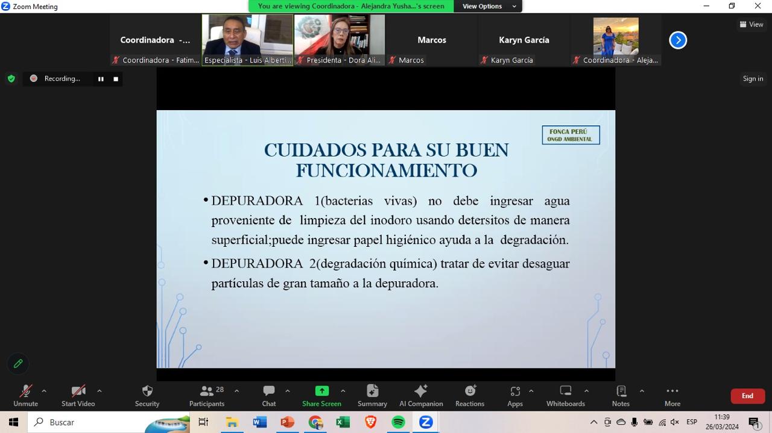The width and height of the screenshot is (772, 433).
Task: Open the View layout menu
Action: tap(751, 24)
